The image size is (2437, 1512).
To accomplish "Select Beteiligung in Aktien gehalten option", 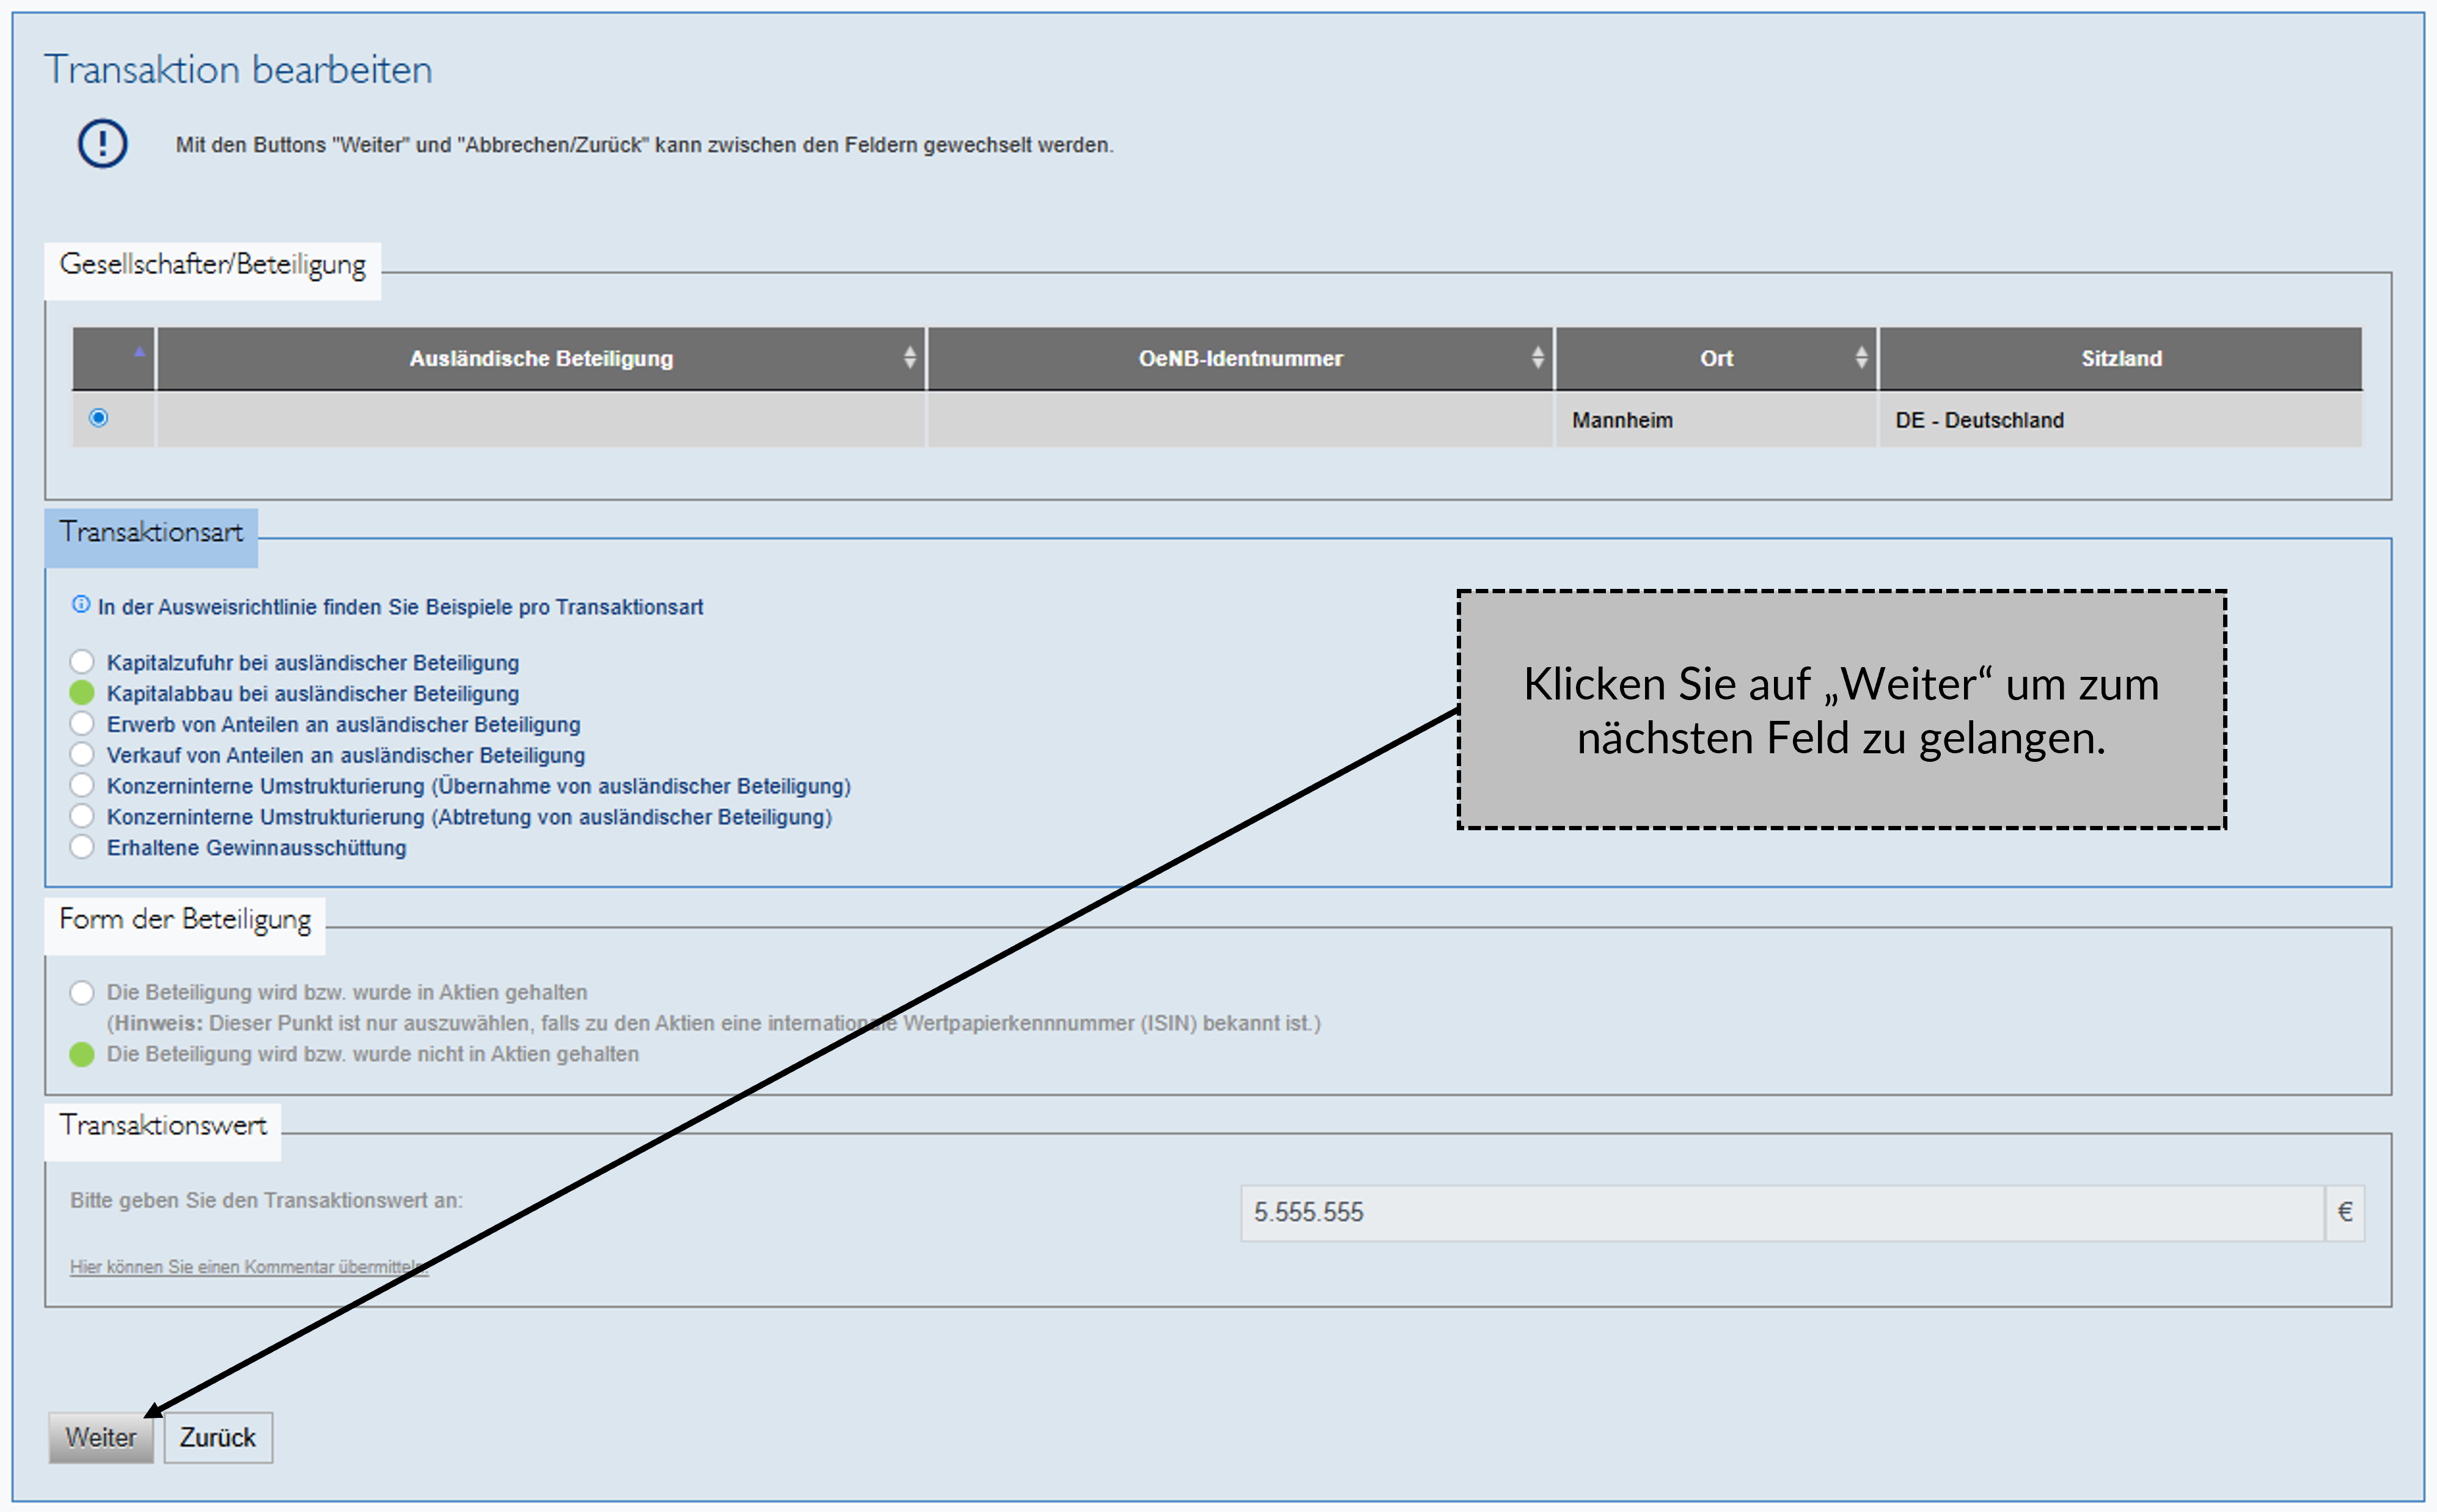I will pos(82,992).
